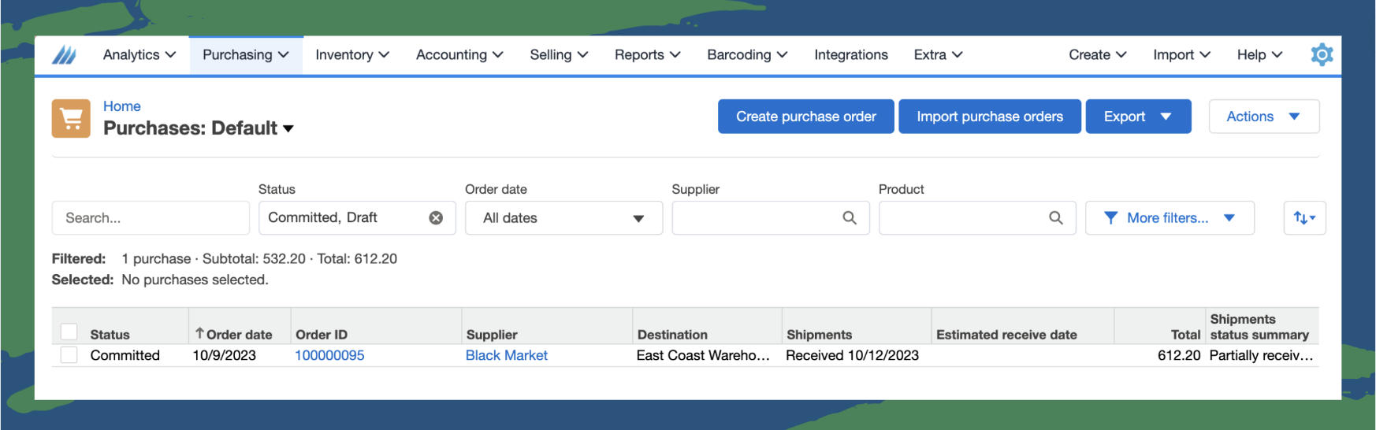Sort by the Order ID column header

pyautogui.click(x=322, y=335)
